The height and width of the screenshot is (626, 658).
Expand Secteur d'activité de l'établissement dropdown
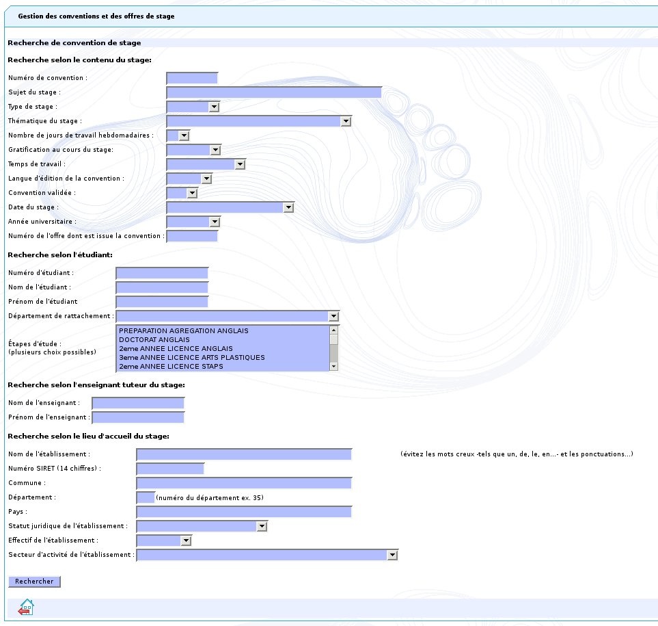[x=267, y=555]
